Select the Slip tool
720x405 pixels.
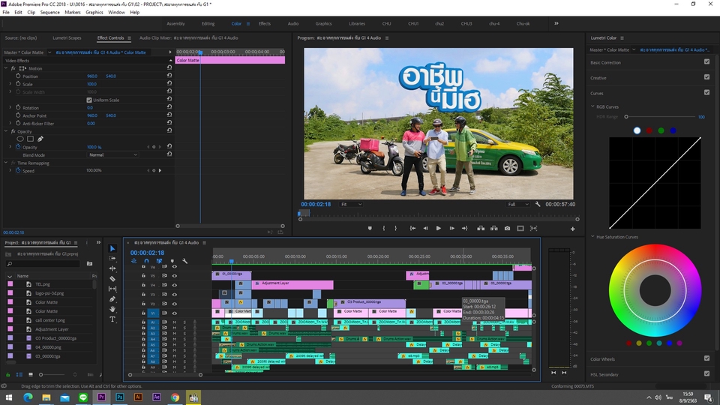112,289
